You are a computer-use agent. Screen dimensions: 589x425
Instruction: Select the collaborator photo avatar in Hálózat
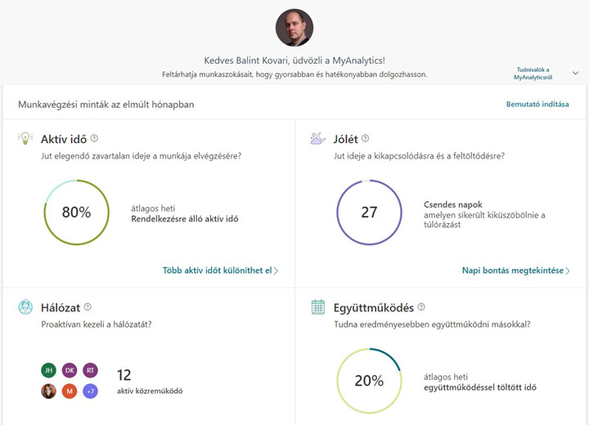pos(48,391)
